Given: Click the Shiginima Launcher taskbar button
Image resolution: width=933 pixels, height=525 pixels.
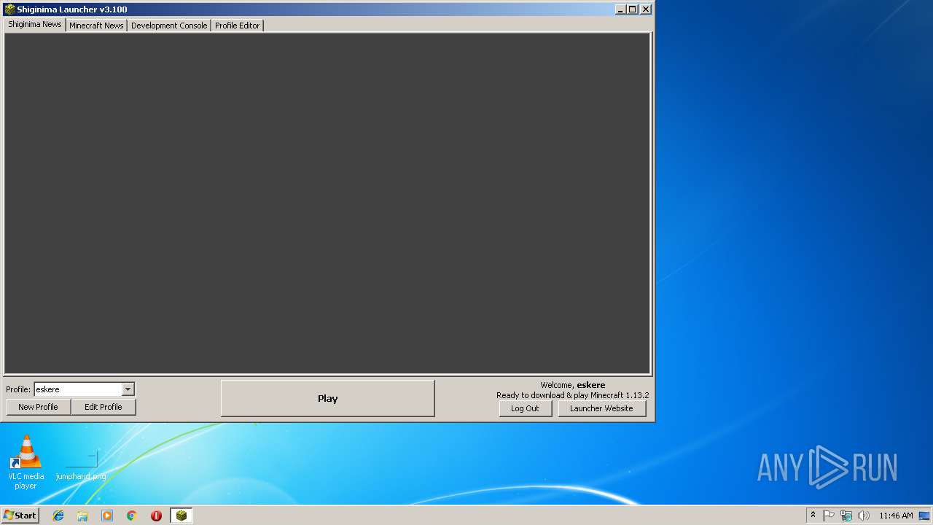Looking at the screenshot, I should coord(181,516).
